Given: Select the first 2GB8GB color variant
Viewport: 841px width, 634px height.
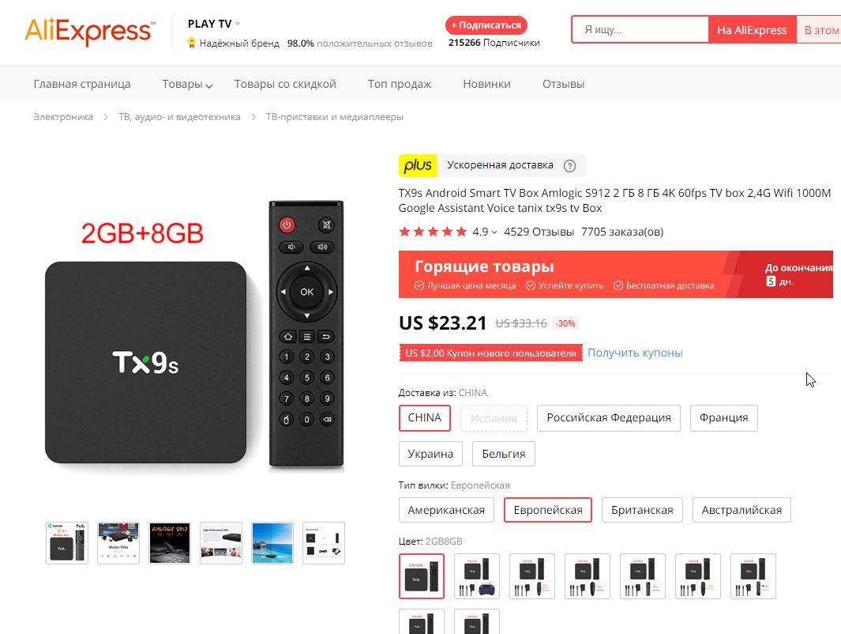Looking at the screenshot, I should pos(422,576).
